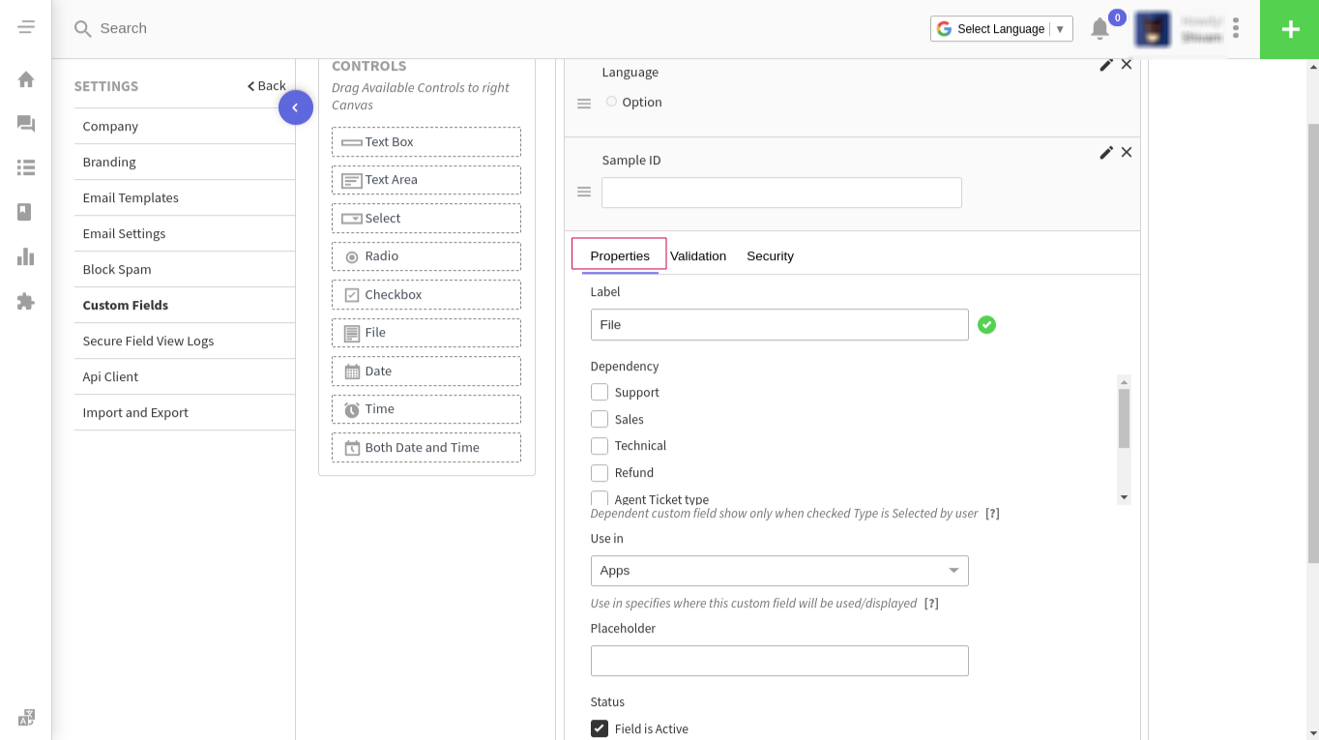Enable the Sales dependency checkbox
This screenshot has width=1319, height=740.
pyautogui.click(x=599, y=419)
